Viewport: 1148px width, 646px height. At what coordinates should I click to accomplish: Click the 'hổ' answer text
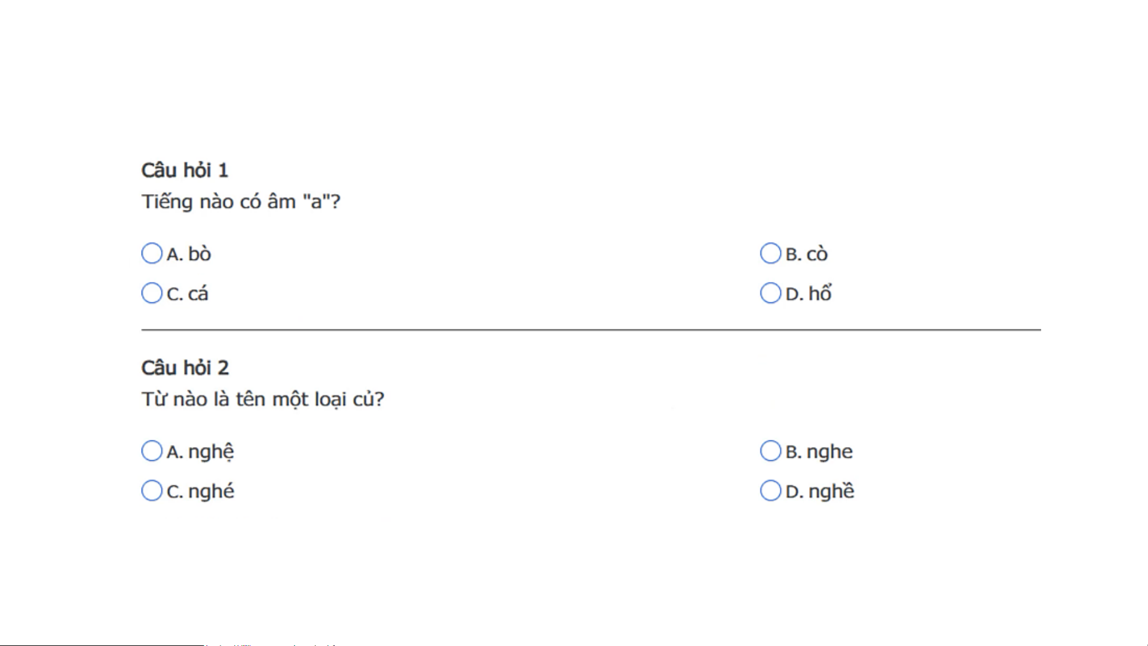coord(820,293)
